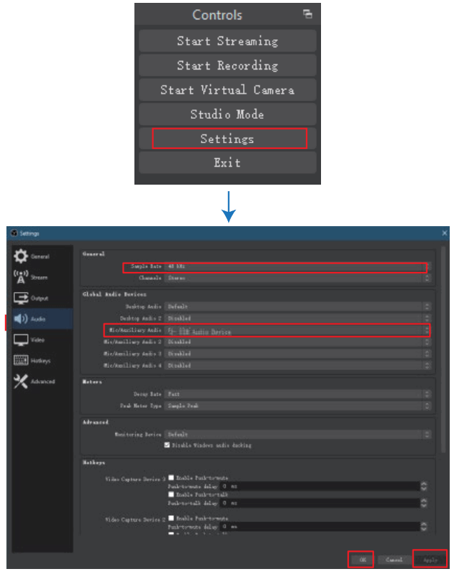This screenshot has height=574, width=454.
Task: Open the Decay Rate dropdown
Action: [x=298, y=394]
